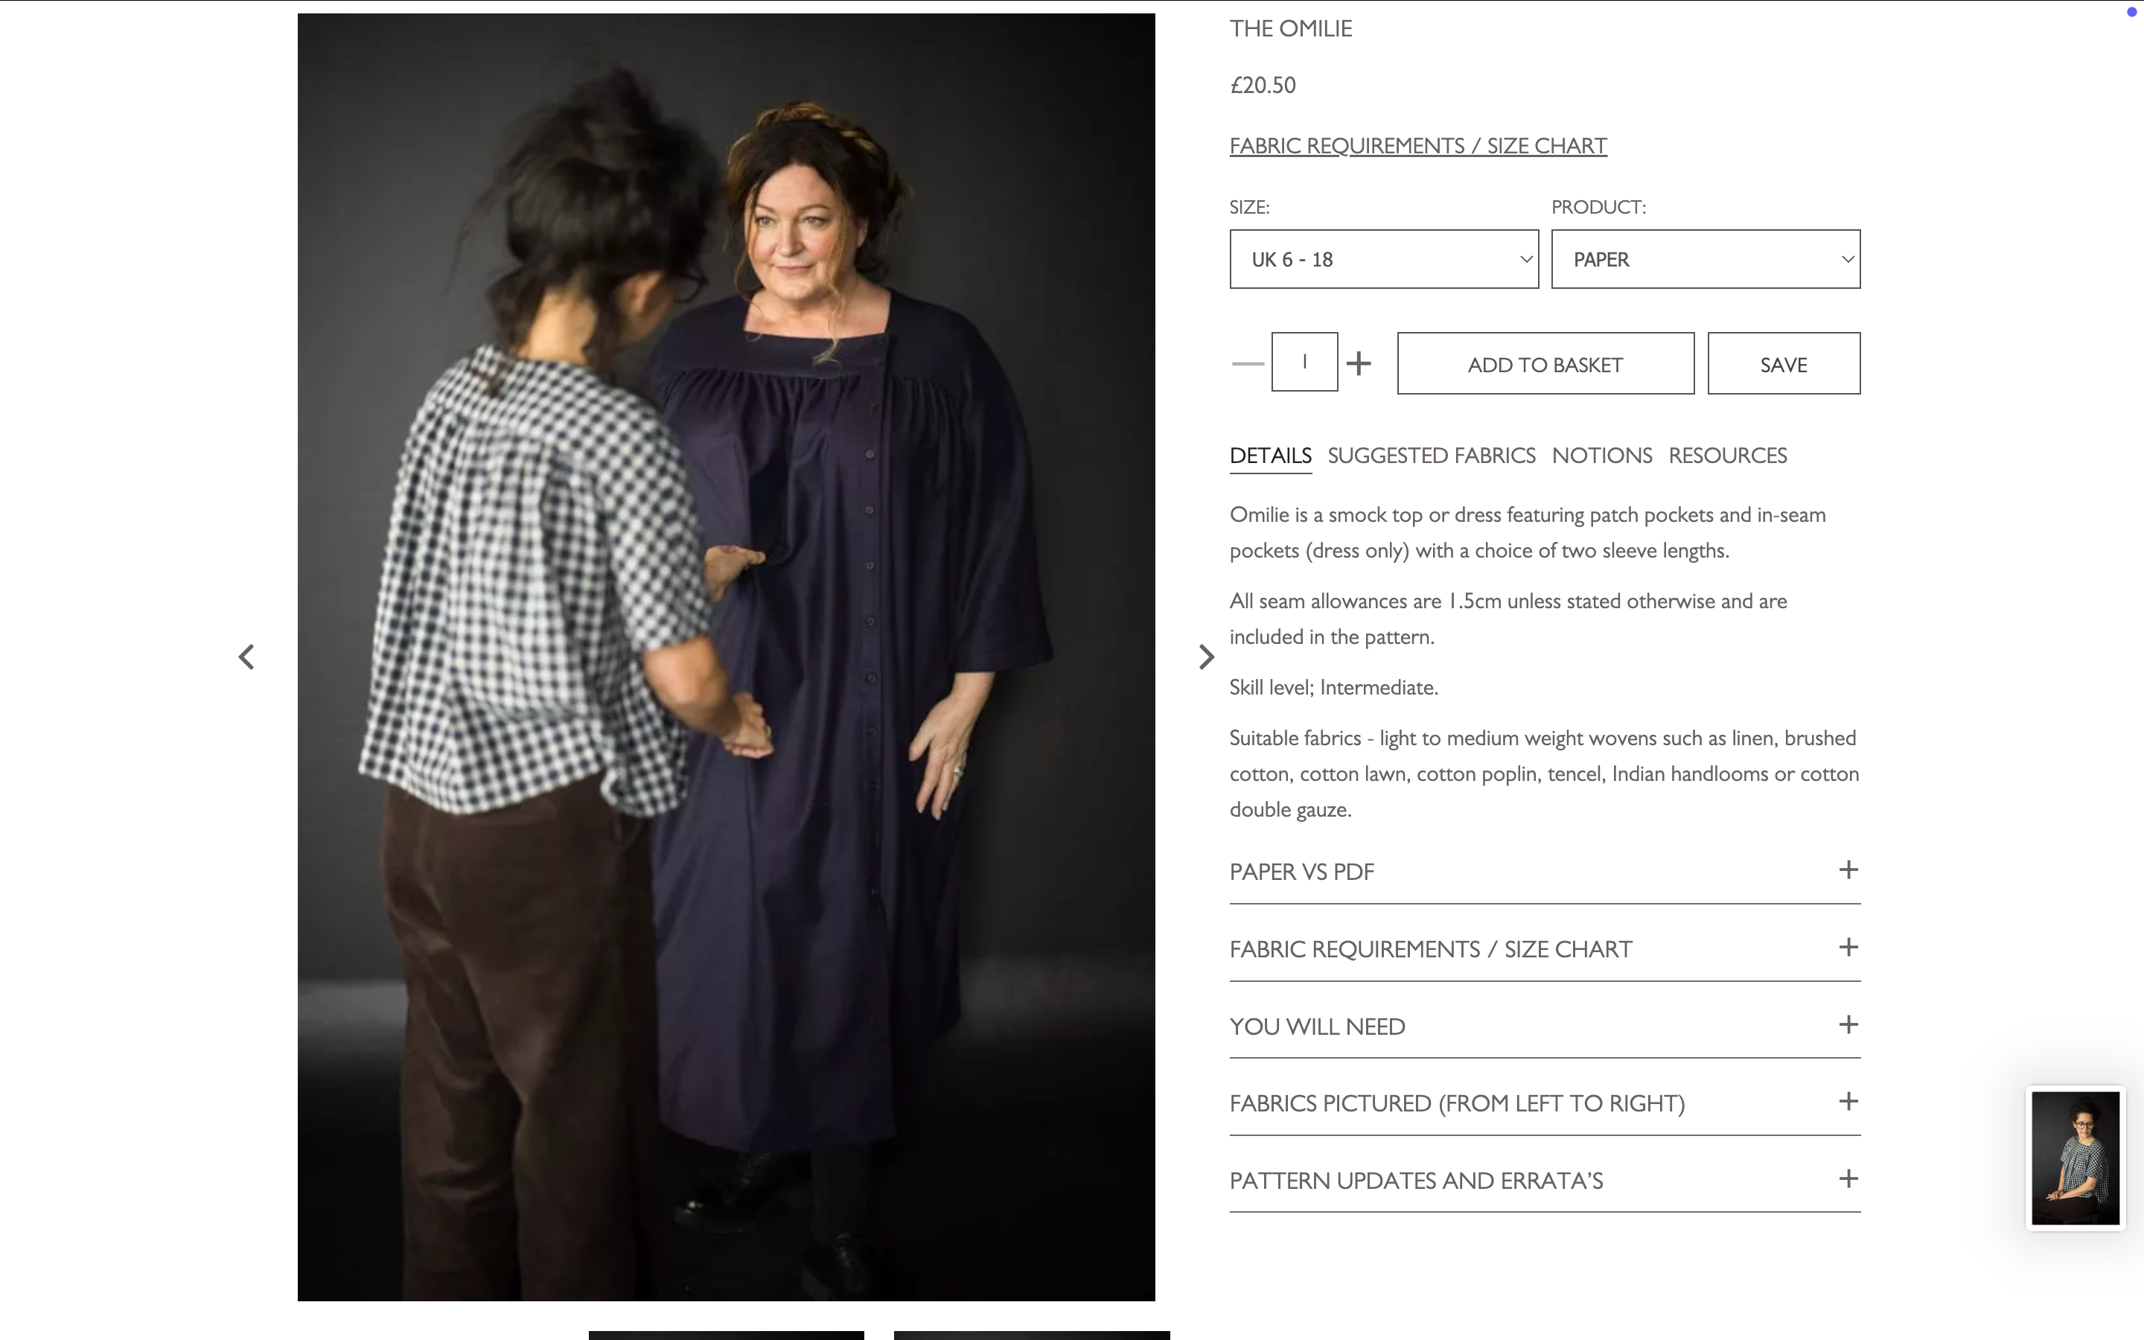Screen dimensions: 2144x1340
Task: Open the Resources tab
Action: (x=1728, y=456)
